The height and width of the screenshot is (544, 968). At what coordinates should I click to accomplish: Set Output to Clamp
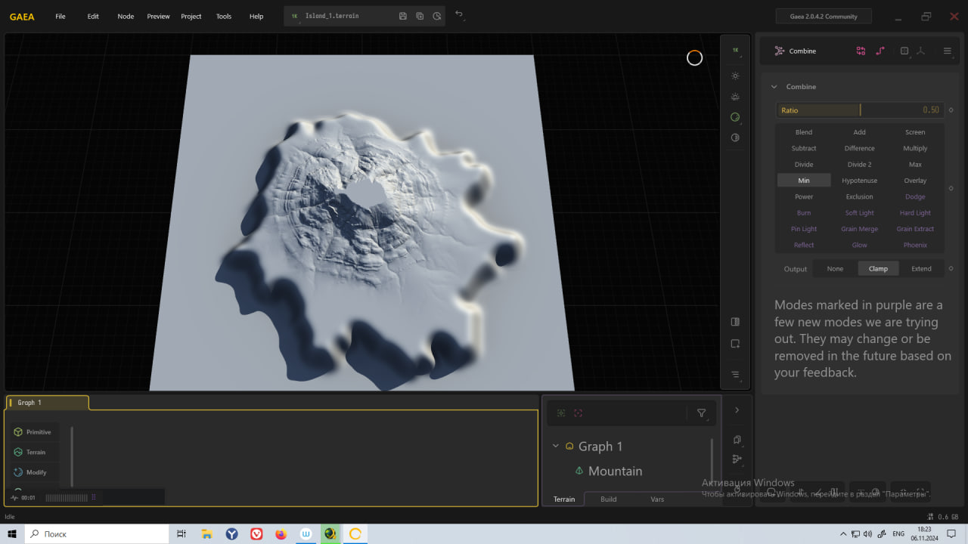pyautogui.click(x=878, y=269)
